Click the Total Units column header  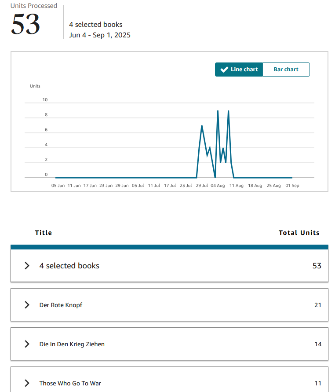[299, 233]
